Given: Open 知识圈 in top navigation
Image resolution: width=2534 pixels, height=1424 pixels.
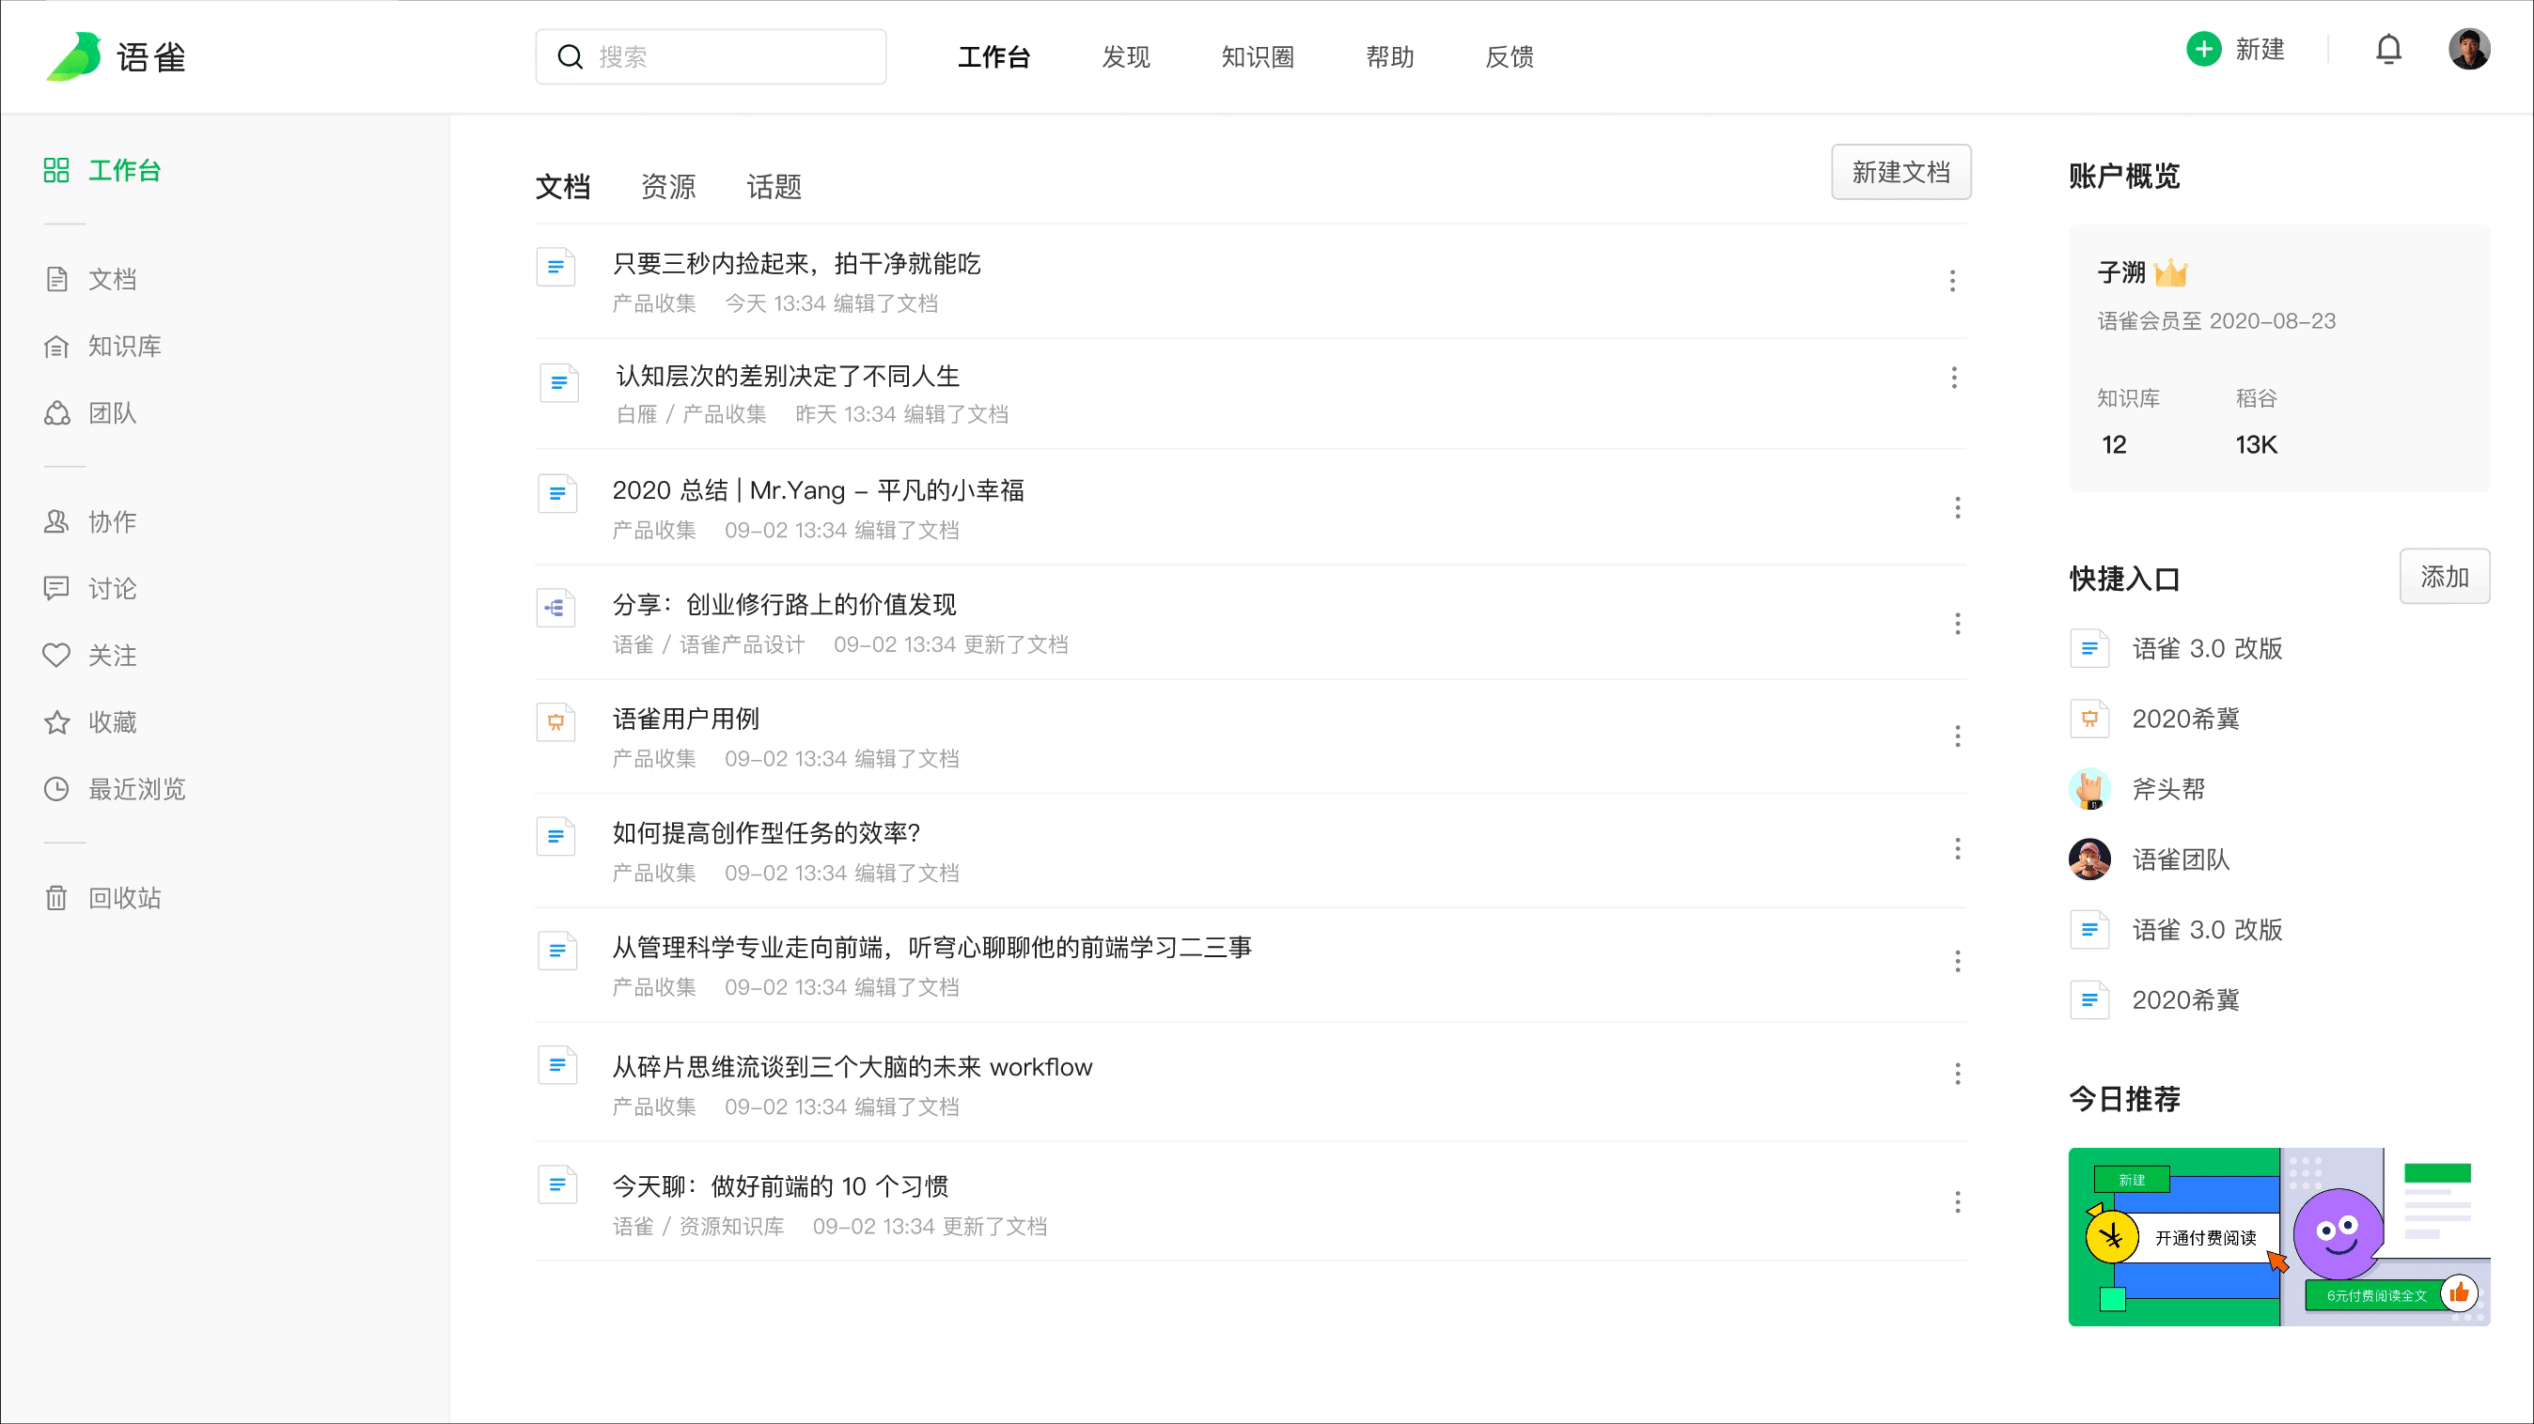Looking at the screenshot, I should (1258, 57).
